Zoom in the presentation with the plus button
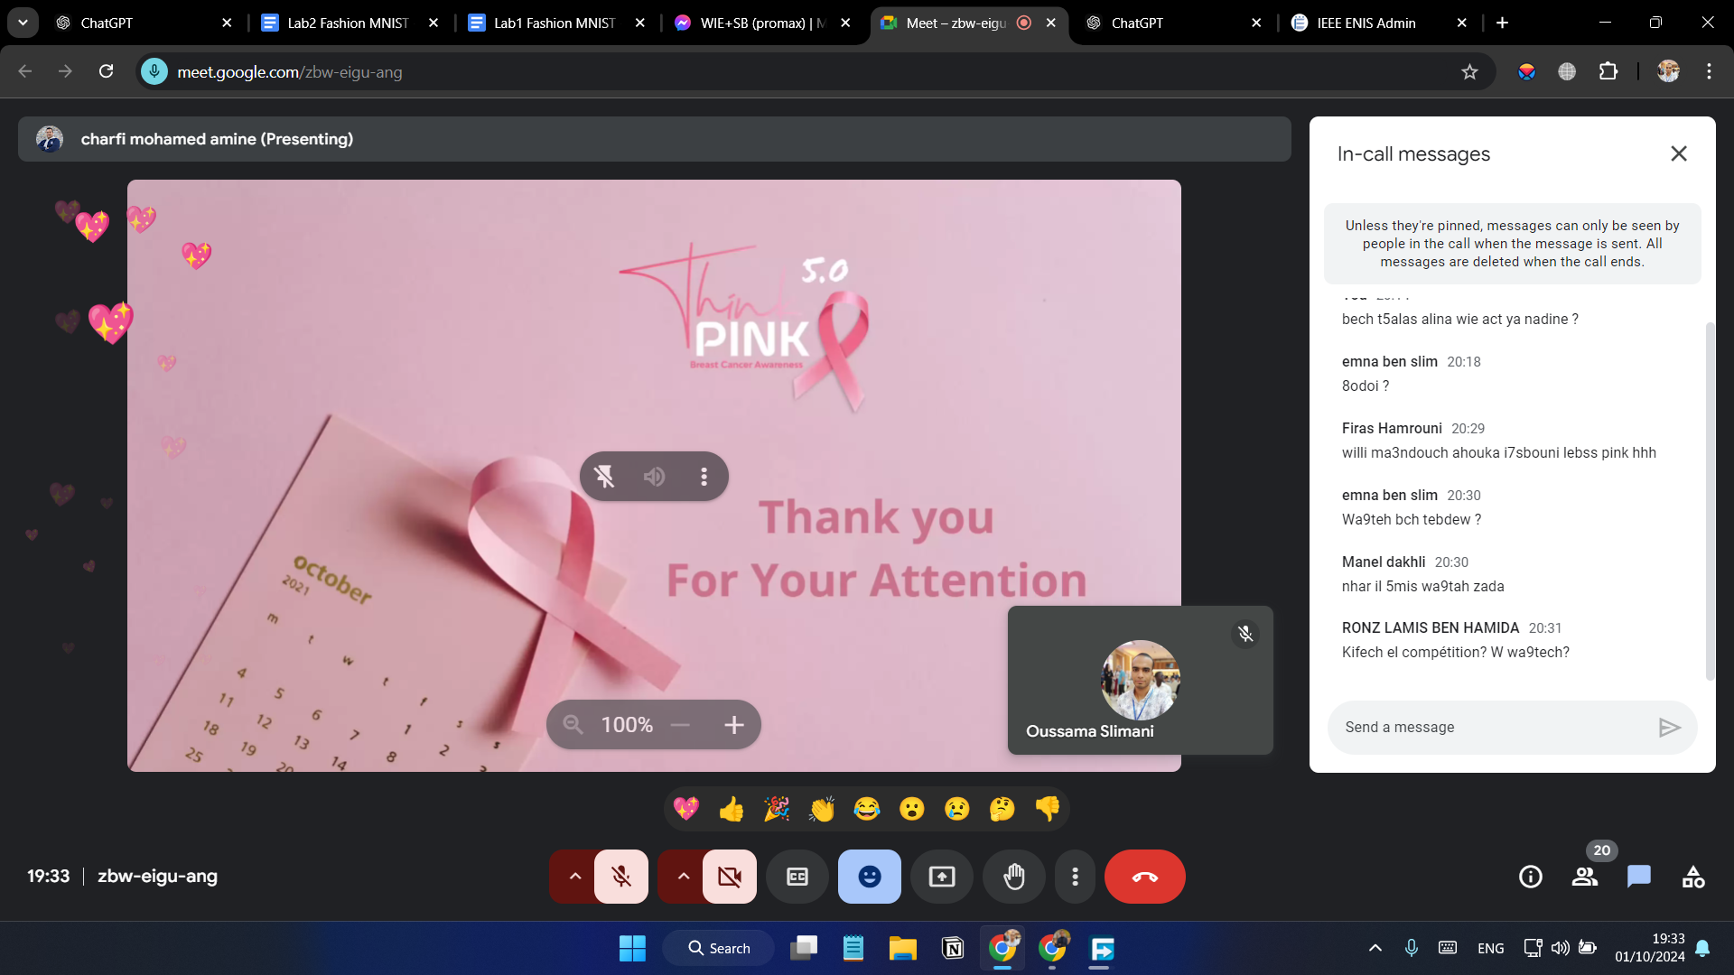This screenshot has width=1734, height=975. [734, 724]
